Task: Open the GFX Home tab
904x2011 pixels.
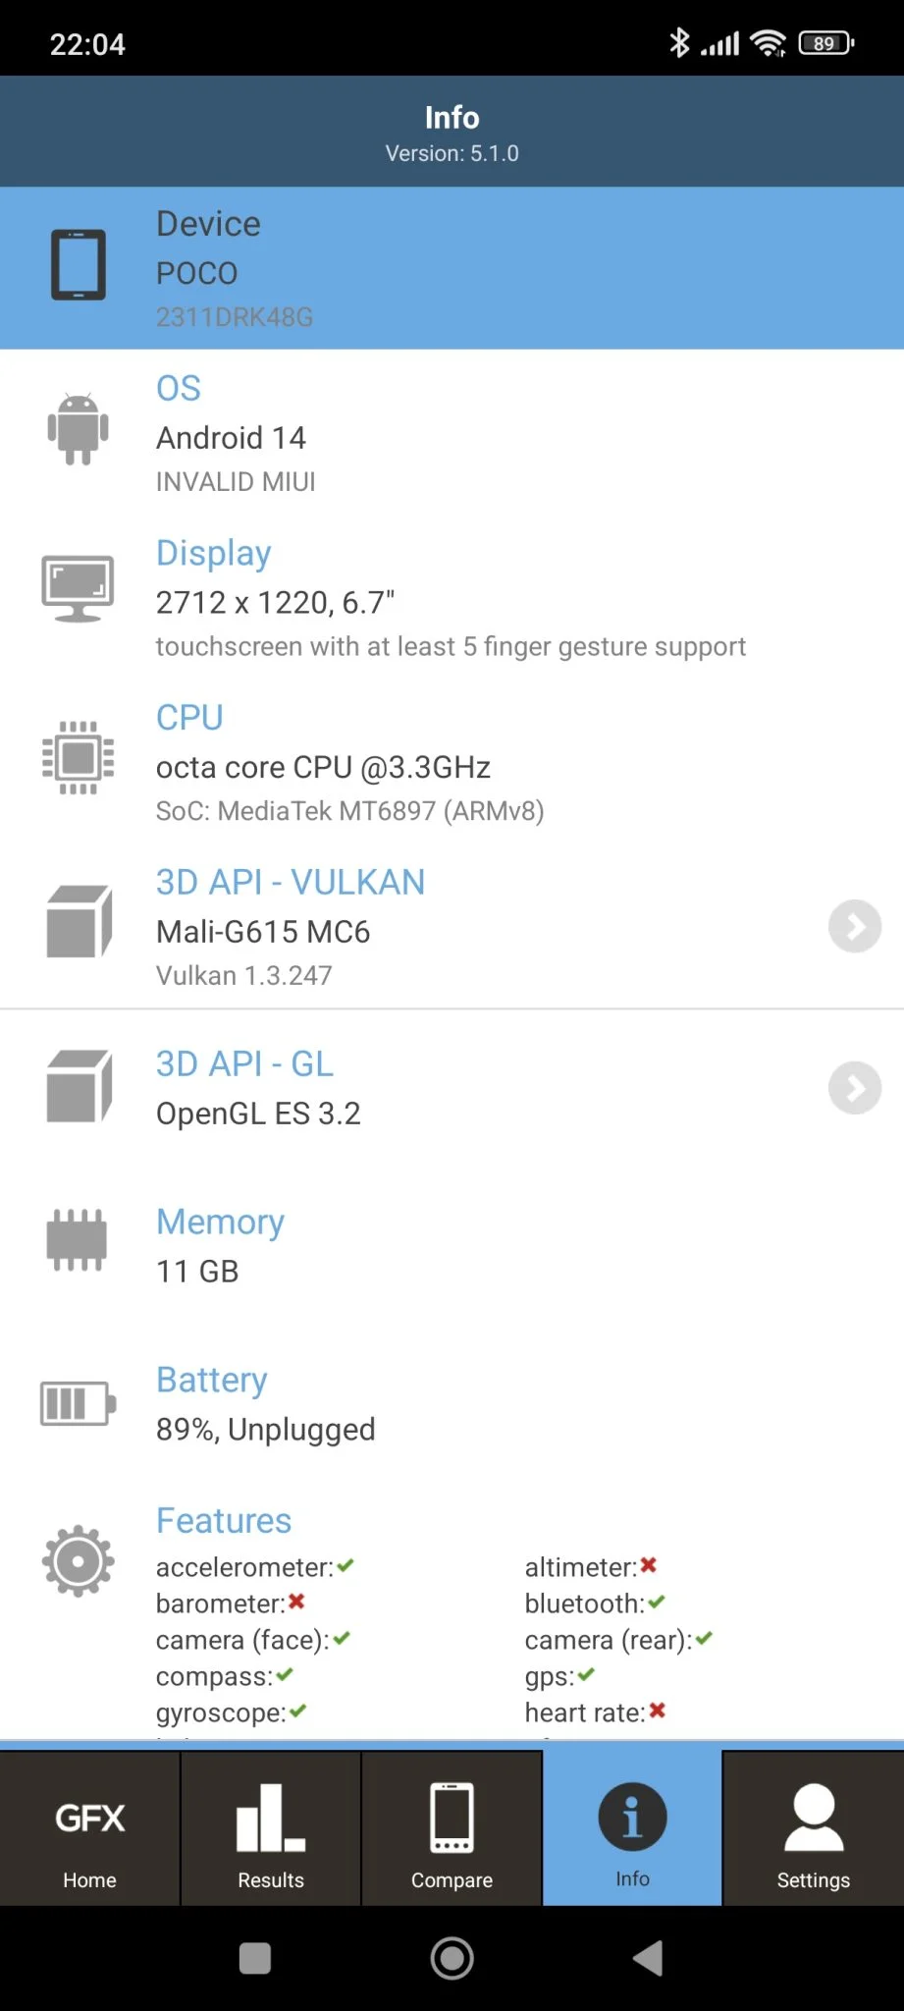Action: [x=90, y=1829]
